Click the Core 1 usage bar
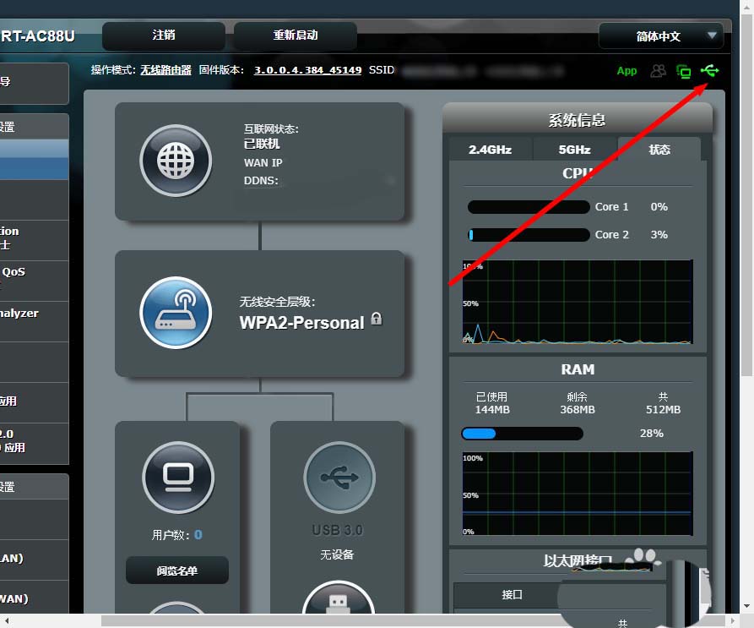 click(x=529, y=207)
